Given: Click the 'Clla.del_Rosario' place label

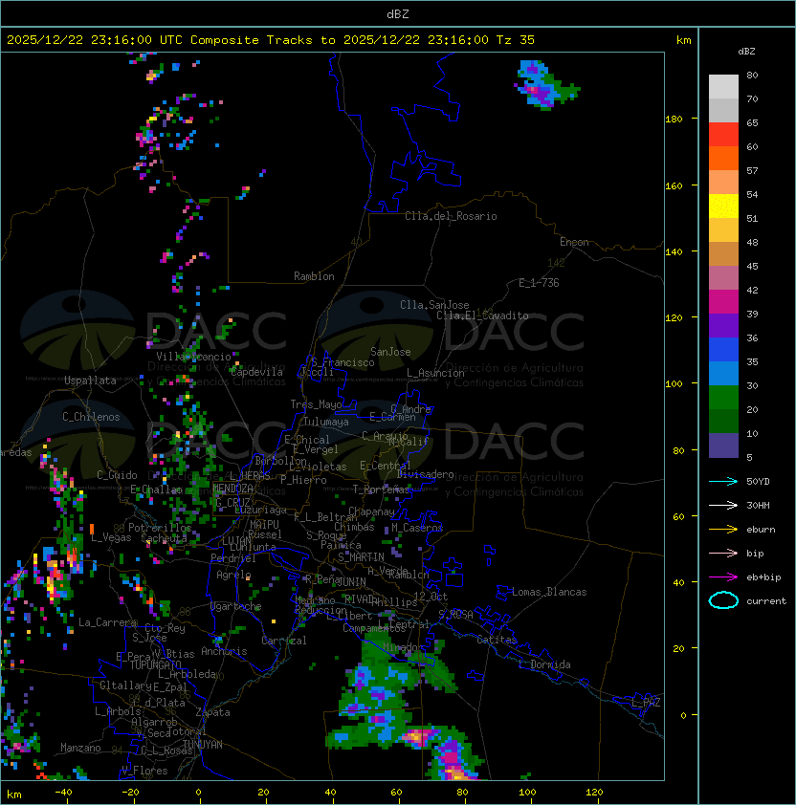Looking at the screenshot, I should tap(451, 216).
